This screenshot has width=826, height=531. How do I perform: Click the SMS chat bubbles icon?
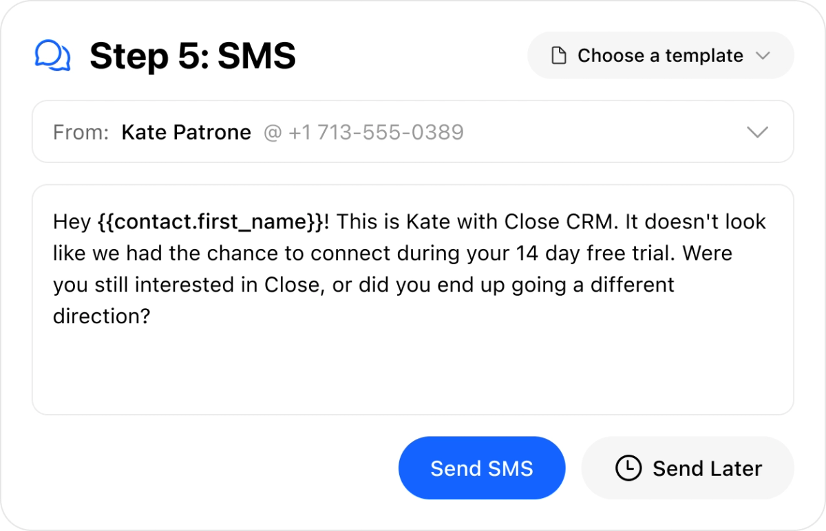click(x=52, y=56)
